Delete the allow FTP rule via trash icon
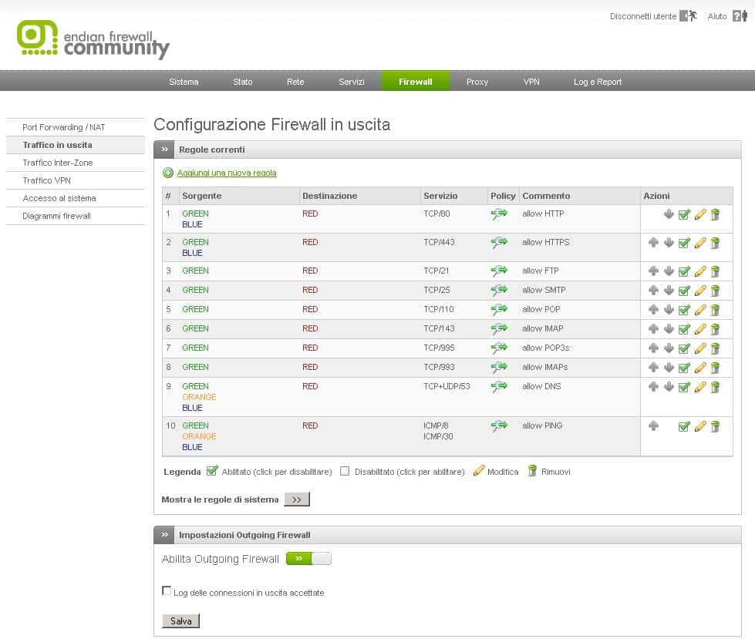The height and width of the screenshot is (639, 755). [x=716, y=271]
